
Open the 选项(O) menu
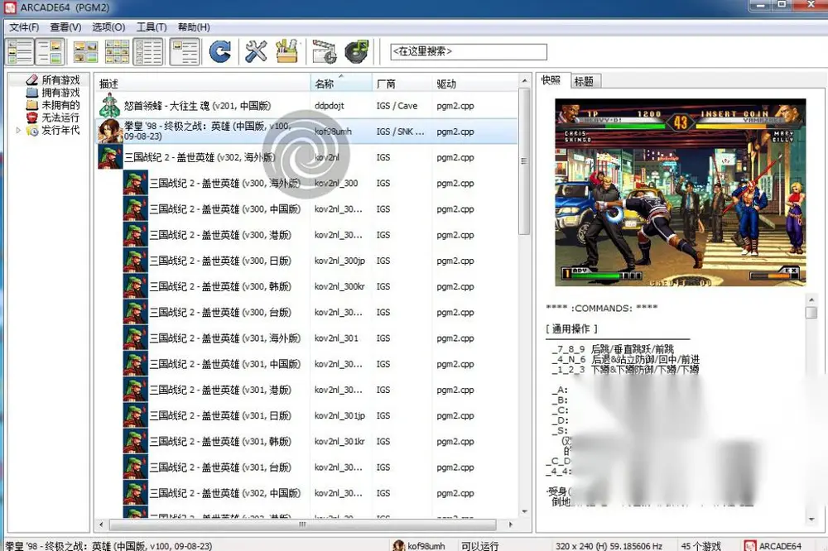tap(108, 27)
